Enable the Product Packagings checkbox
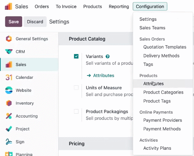Image resolution: width=194 pixels, height=156 pixels. (x=76, y=111)
